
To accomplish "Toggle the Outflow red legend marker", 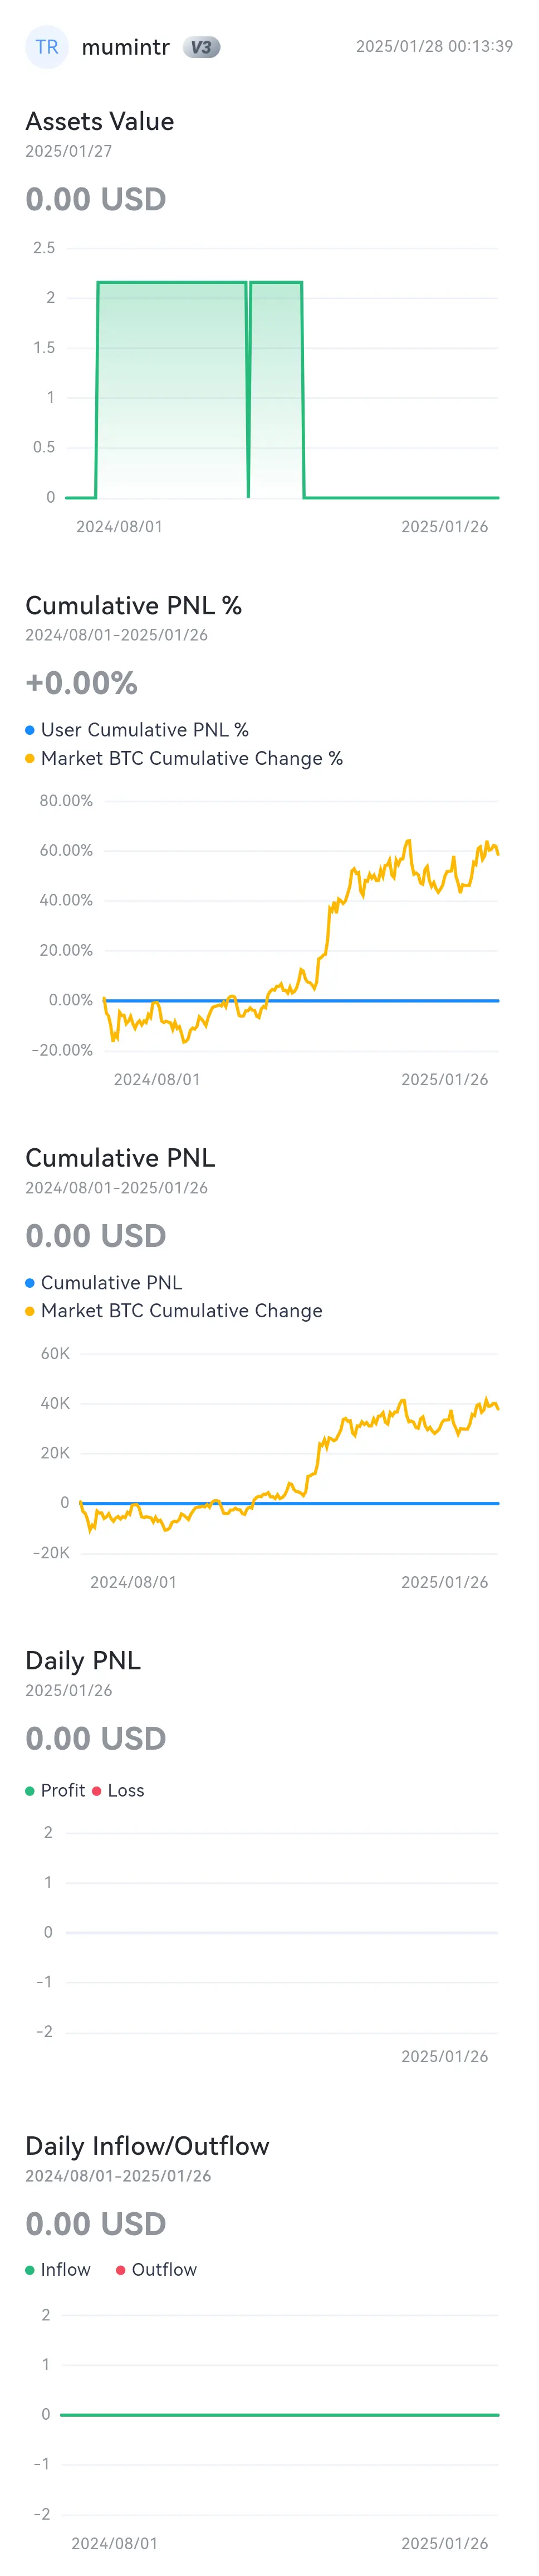I will (121, 2269).
